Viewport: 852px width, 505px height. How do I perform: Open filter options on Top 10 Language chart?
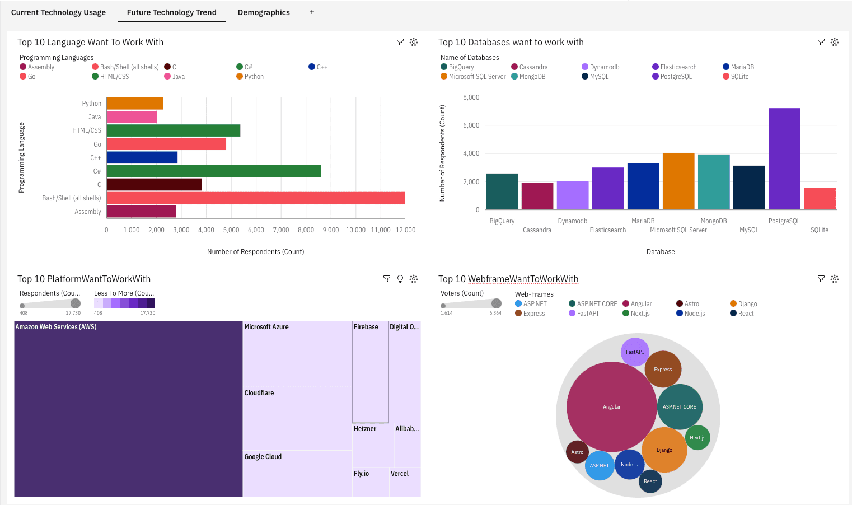click(x=400, y=42)
